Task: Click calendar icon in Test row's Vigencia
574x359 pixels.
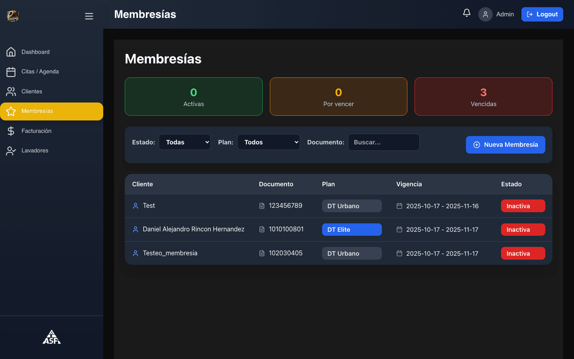Action: coord(399,206)
